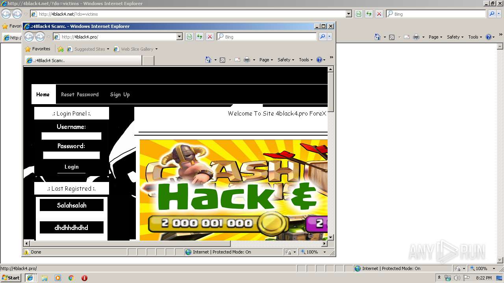Go forward in the front 4Black4 window
This screenshot has width=504, height=283.
click(40, 37)
